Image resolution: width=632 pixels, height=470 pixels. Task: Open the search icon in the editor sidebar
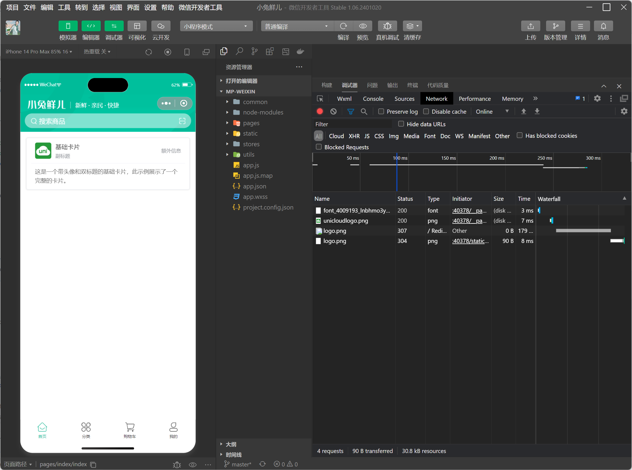coord(239,51)
